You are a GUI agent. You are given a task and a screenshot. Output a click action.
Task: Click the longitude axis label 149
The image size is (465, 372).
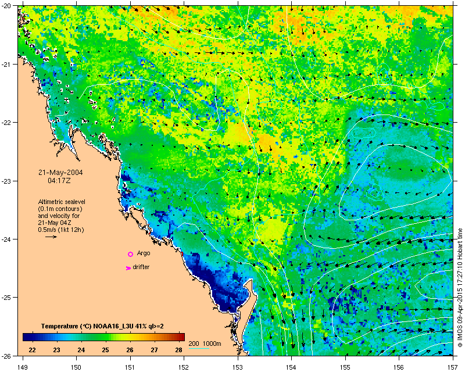click(x=23, y=367)
